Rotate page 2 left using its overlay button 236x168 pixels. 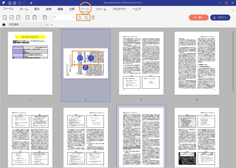pos(80,58)
